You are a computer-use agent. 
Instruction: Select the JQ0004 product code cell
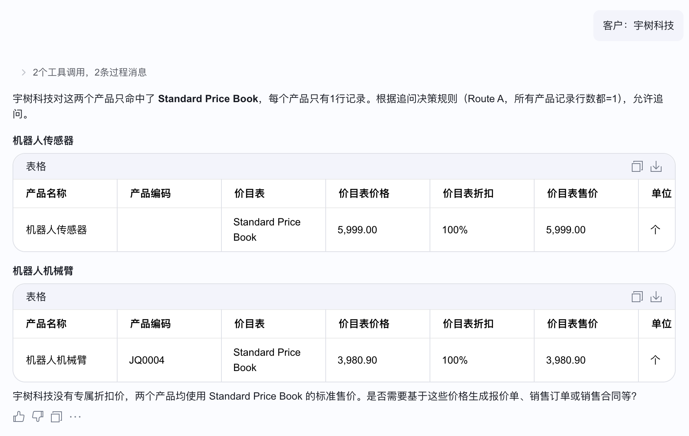pos(147,360)
